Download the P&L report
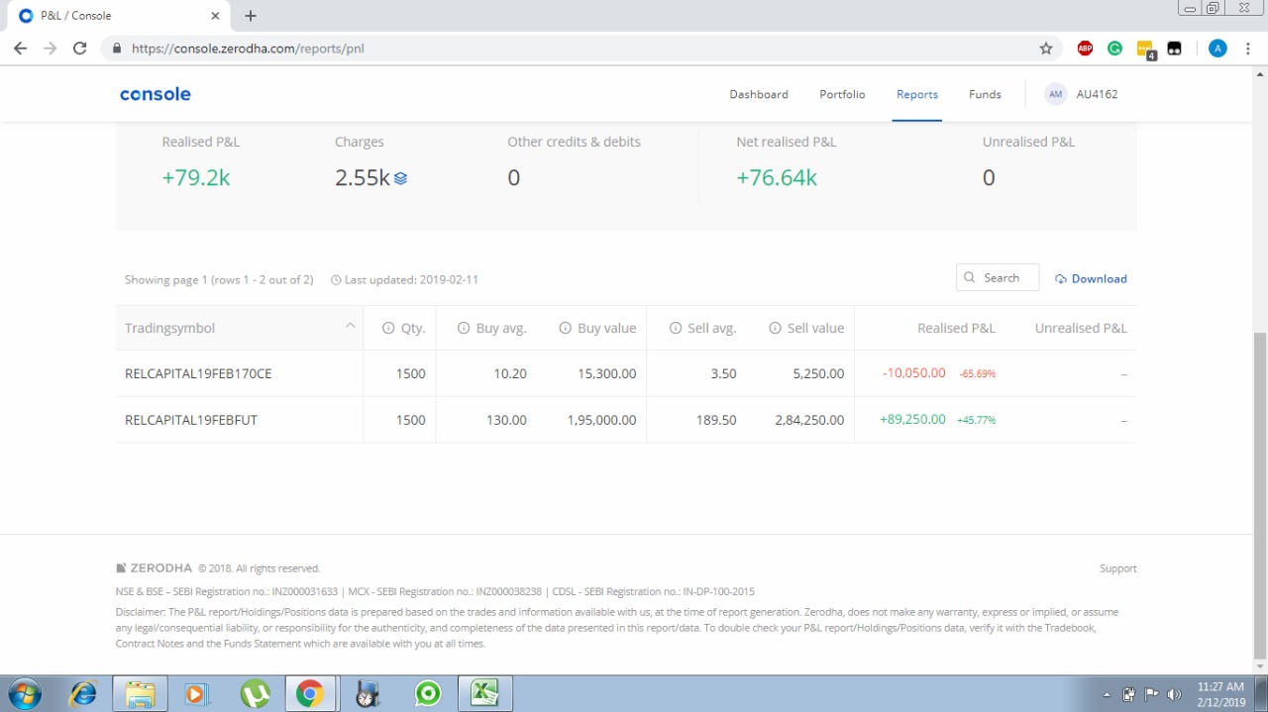This screenshot has width=1268, height=712. tap(1091, 279)
